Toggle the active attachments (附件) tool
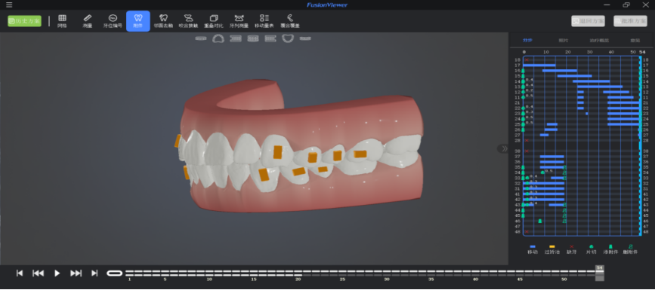 (137, 21)
